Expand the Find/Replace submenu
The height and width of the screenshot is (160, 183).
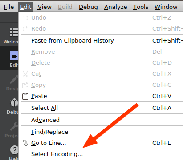point(102,132)
